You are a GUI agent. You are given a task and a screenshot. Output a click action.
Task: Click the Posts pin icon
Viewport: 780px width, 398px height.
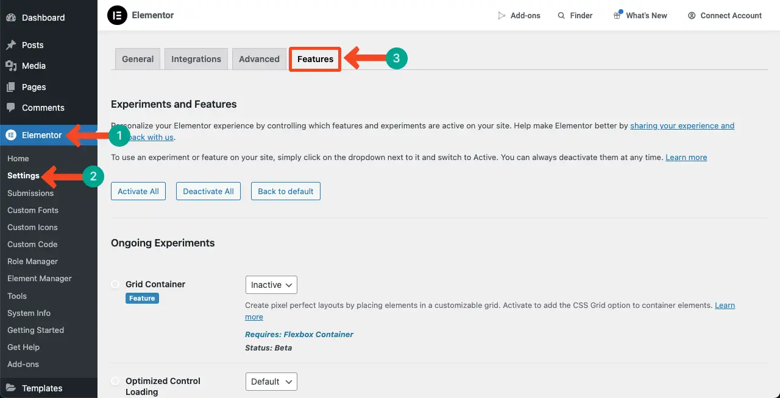[x=11, y=45]
